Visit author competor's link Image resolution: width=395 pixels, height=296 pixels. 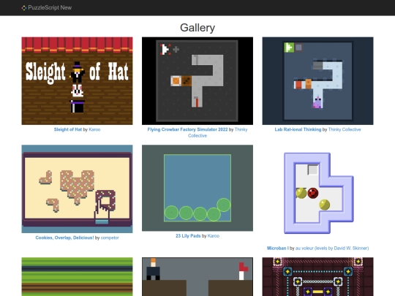tap(110, 238)
